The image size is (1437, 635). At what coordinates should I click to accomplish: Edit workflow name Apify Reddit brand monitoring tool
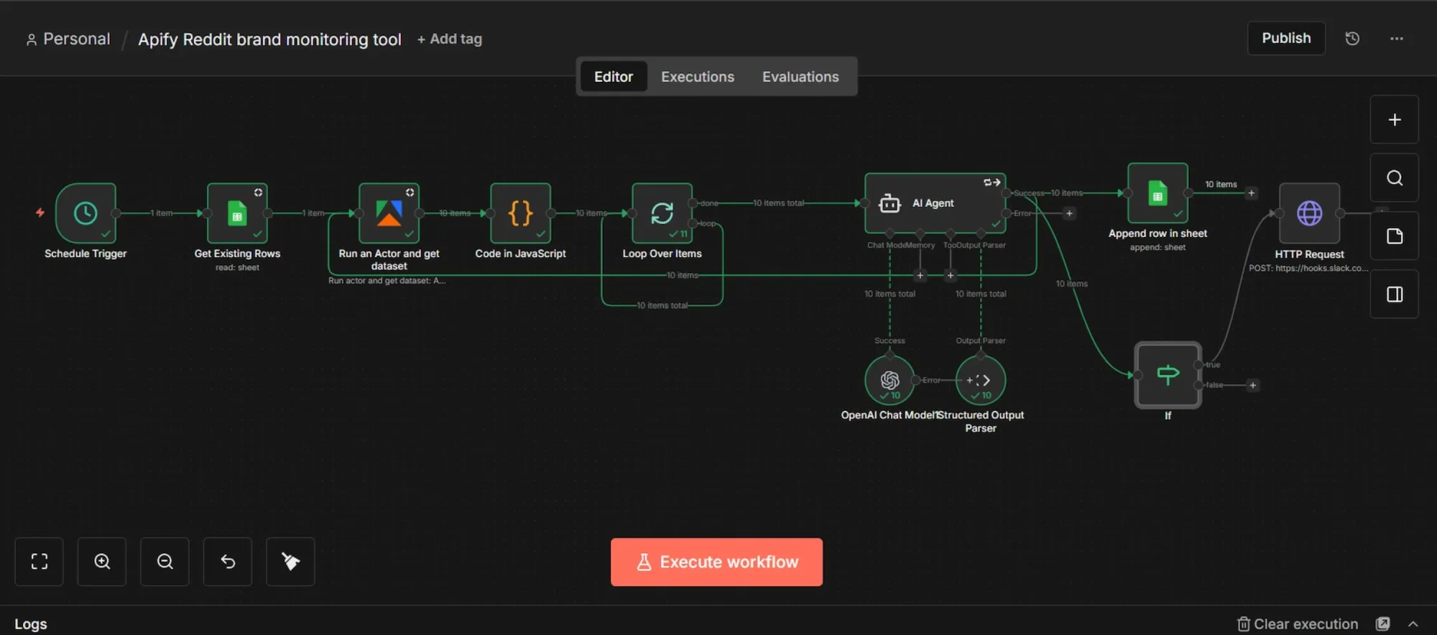tap(269, 39)
